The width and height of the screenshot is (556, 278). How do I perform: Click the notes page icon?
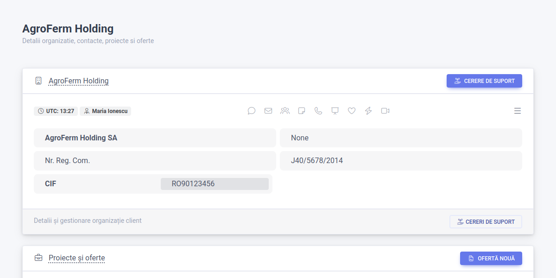click(302, 111)
